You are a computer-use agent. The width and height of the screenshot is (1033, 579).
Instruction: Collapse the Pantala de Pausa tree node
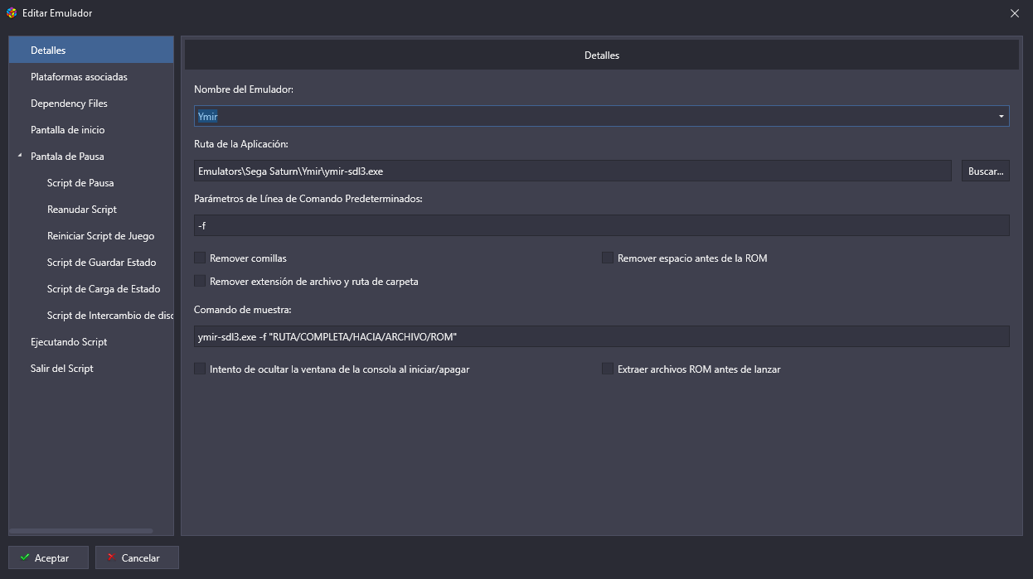(x=20, y=156)
